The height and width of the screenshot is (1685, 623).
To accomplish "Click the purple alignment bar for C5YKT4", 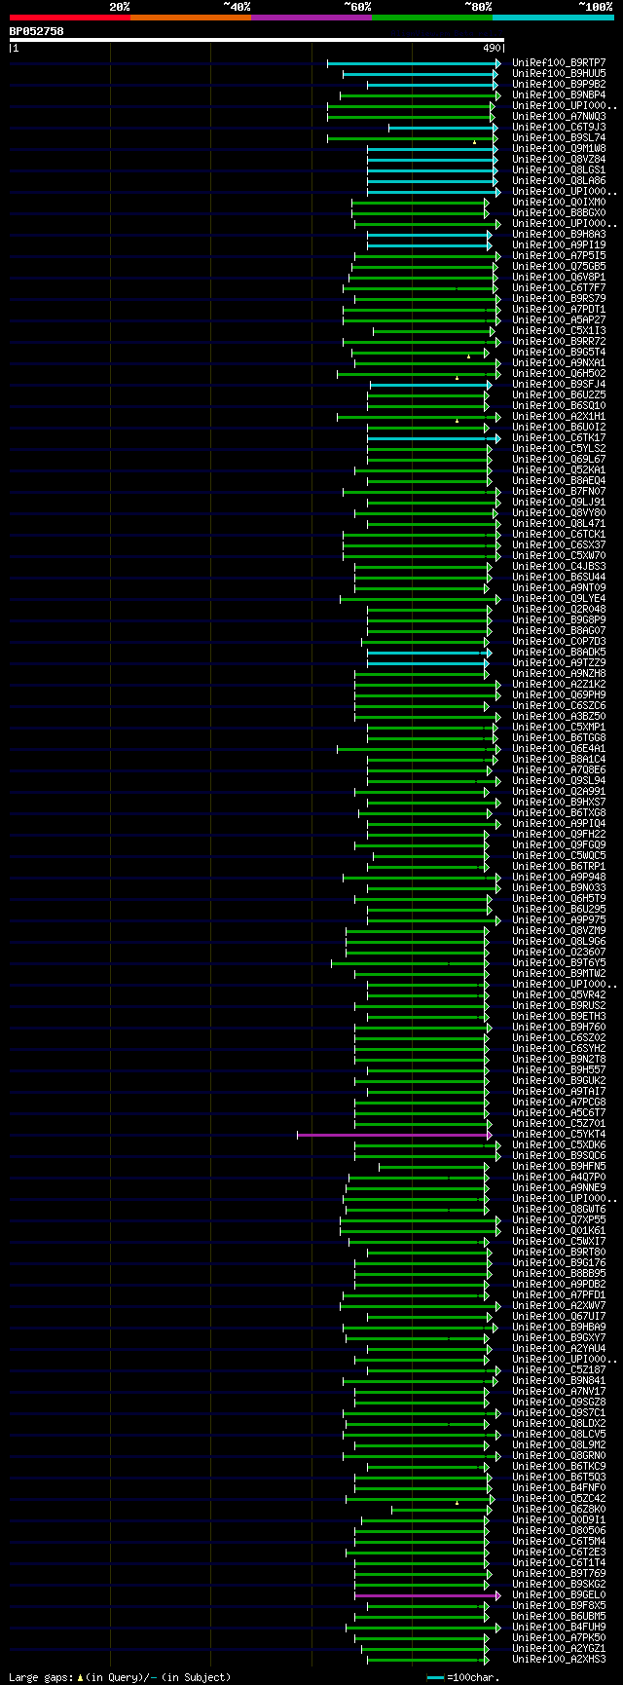I will pos(394,1134).
